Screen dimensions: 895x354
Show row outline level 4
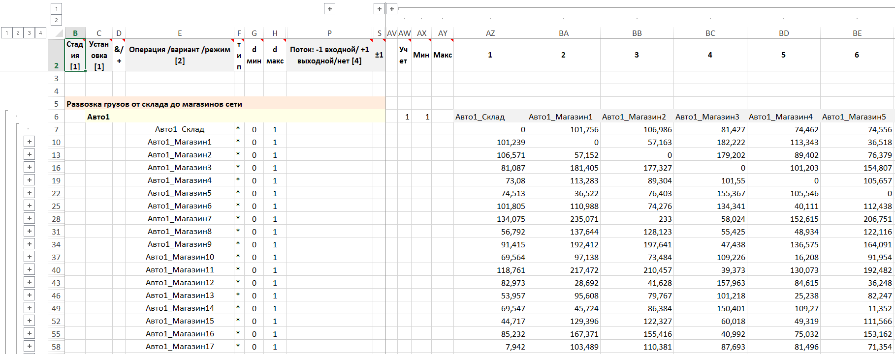click(x=40, y=33)
